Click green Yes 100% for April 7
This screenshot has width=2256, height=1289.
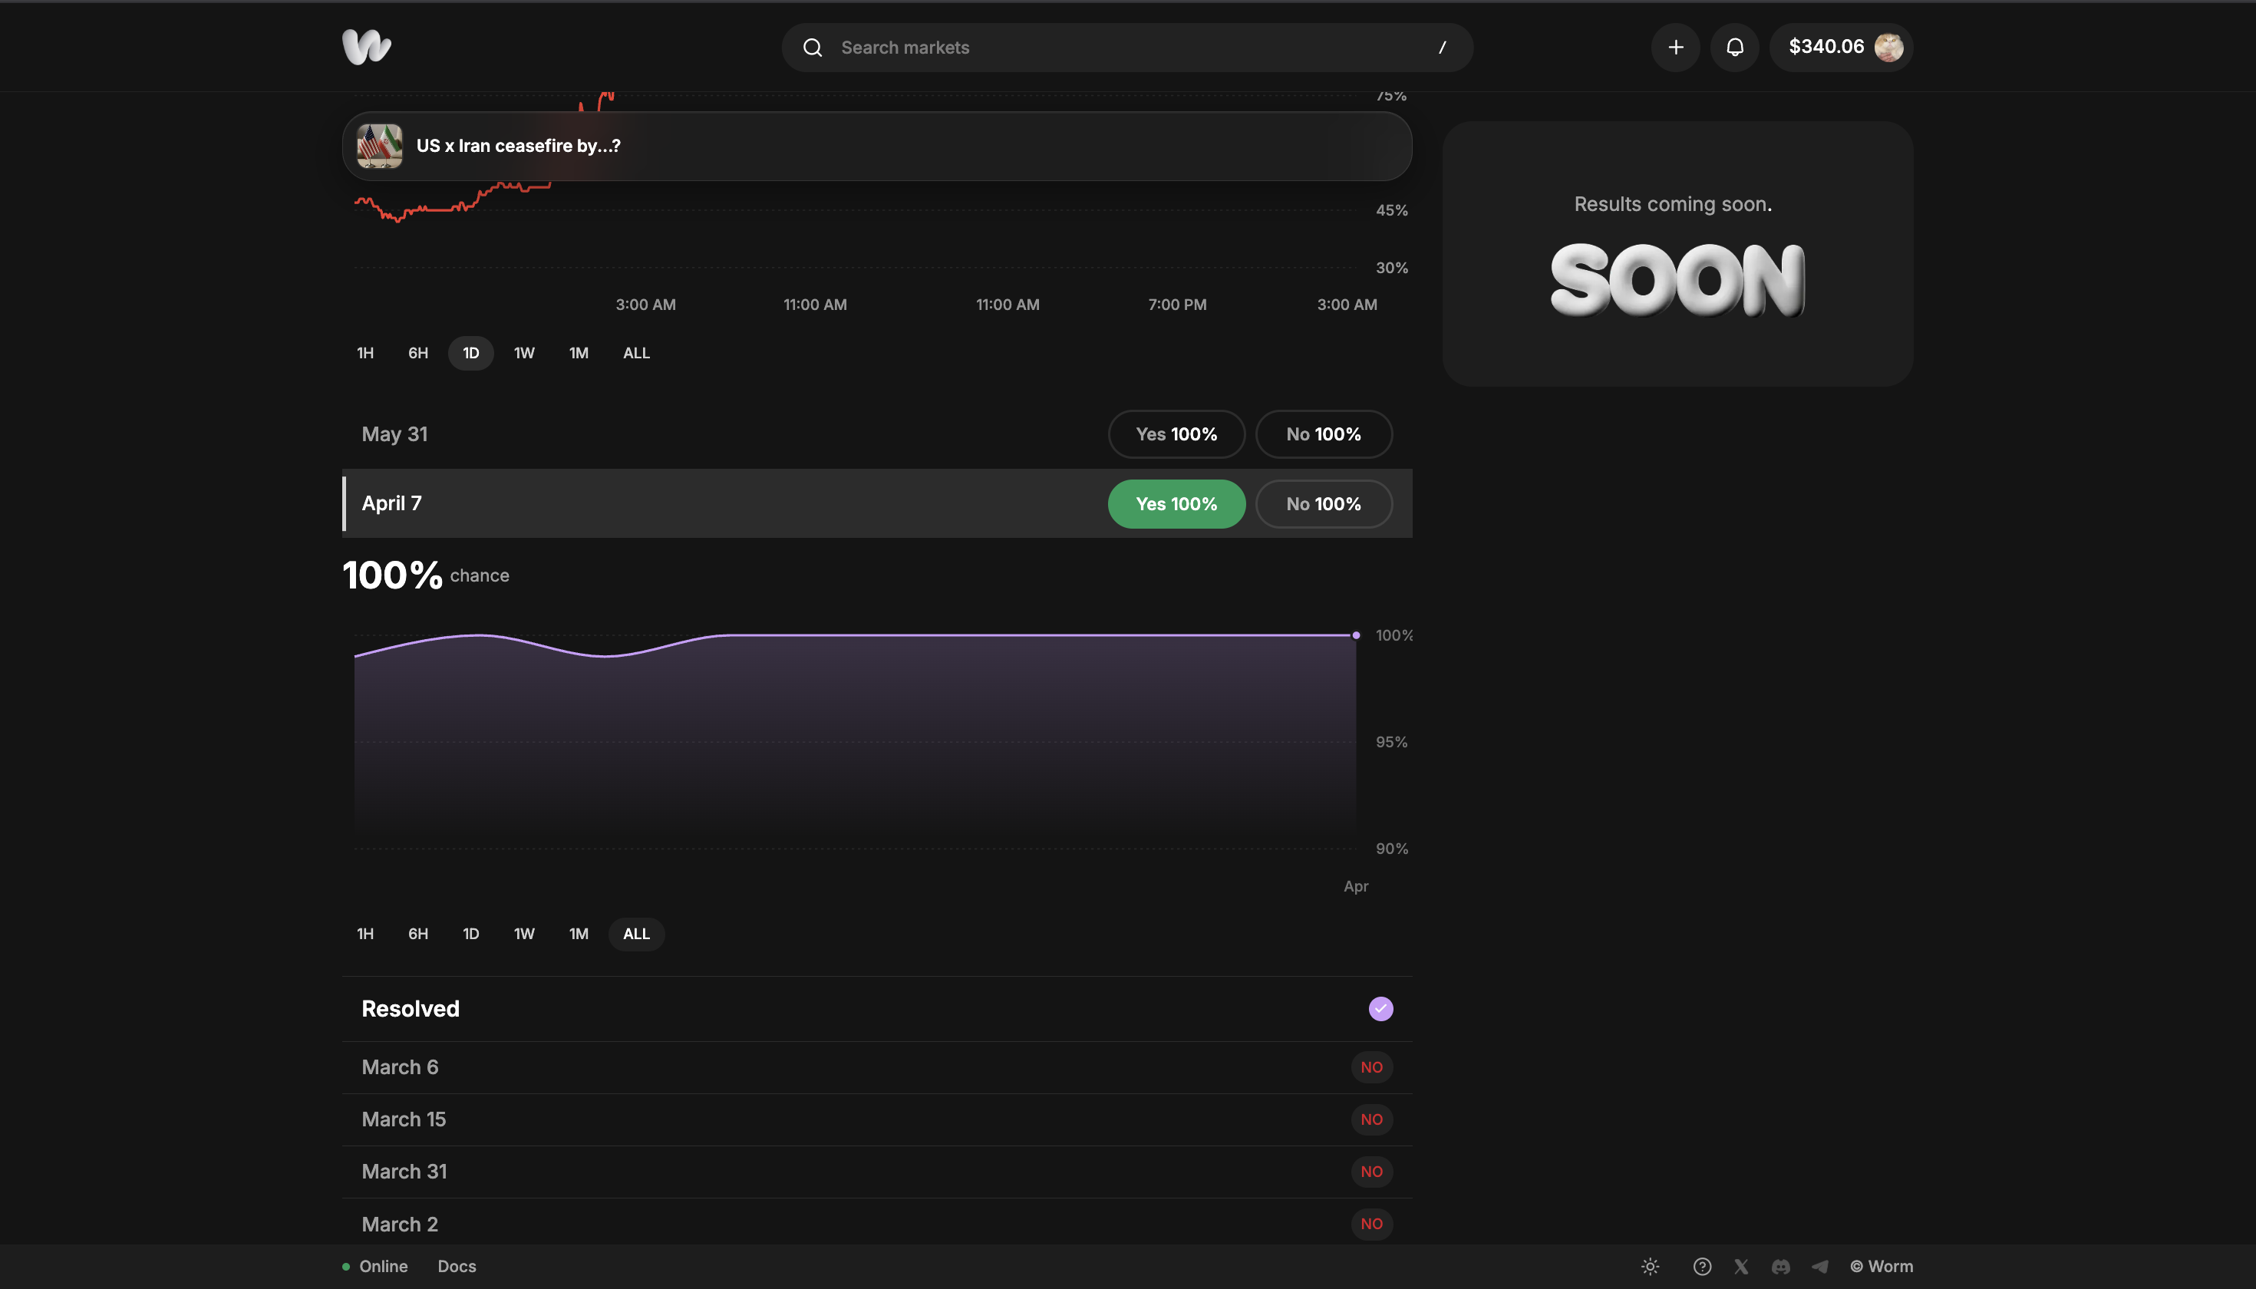point(1176,504)
